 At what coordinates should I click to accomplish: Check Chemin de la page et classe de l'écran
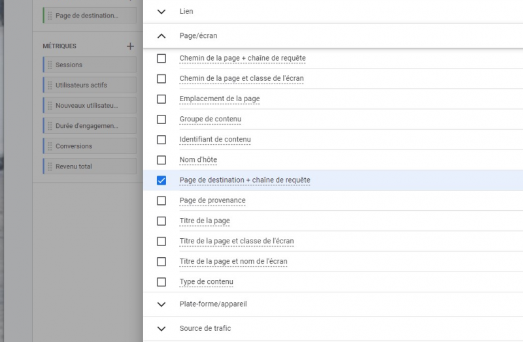161,78
